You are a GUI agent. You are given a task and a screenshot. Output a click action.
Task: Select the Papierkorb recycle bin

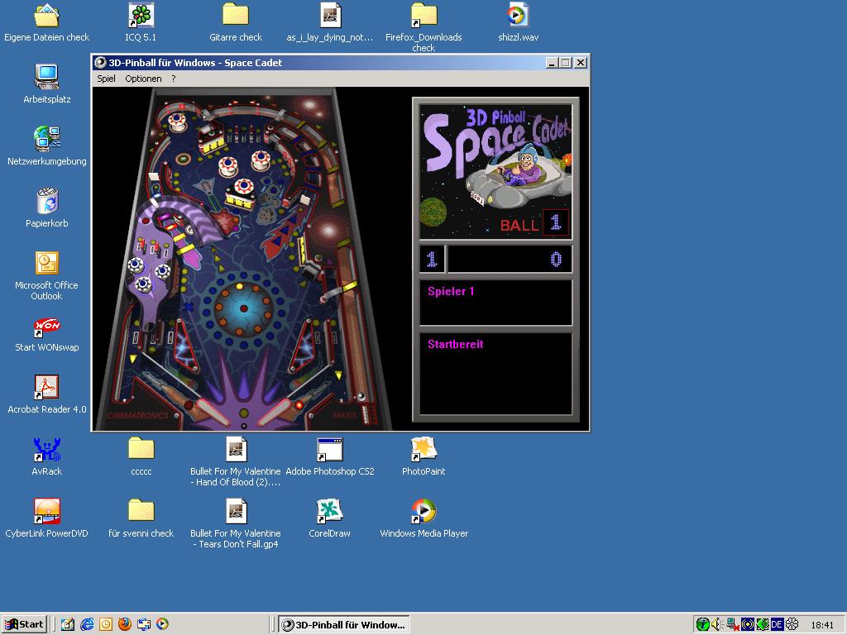[x=47, y=209]
